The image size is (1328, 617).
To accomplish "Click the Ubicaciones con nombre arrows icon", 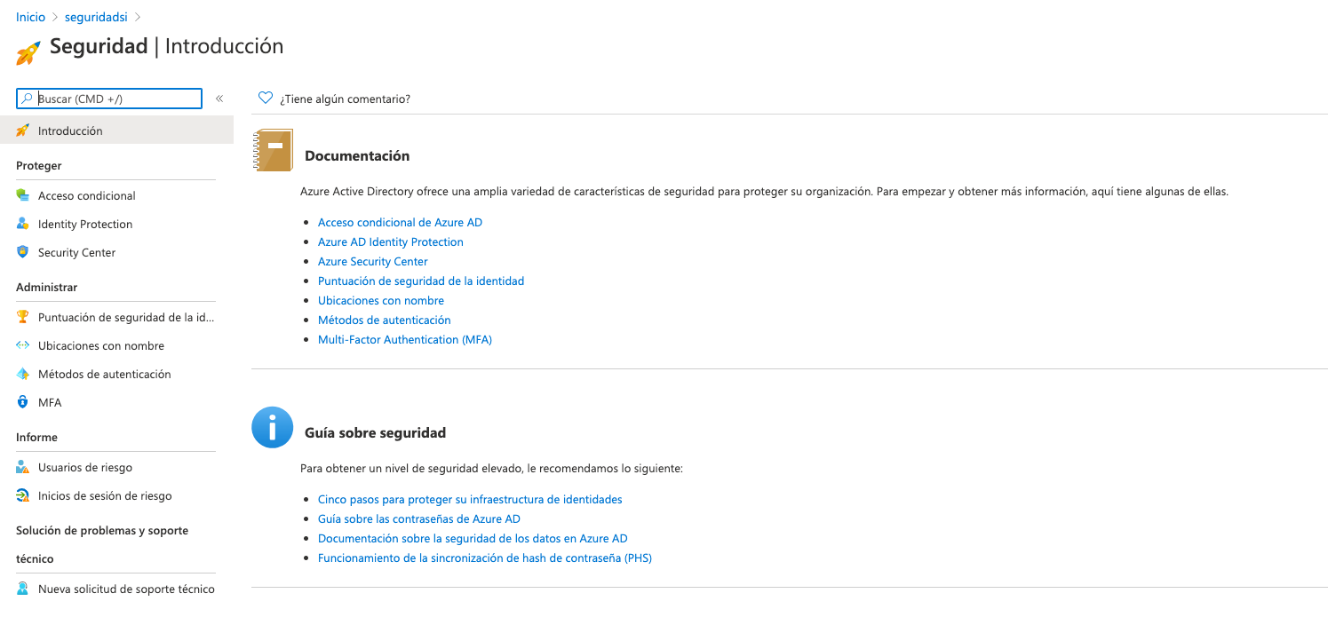I will 23,345.
